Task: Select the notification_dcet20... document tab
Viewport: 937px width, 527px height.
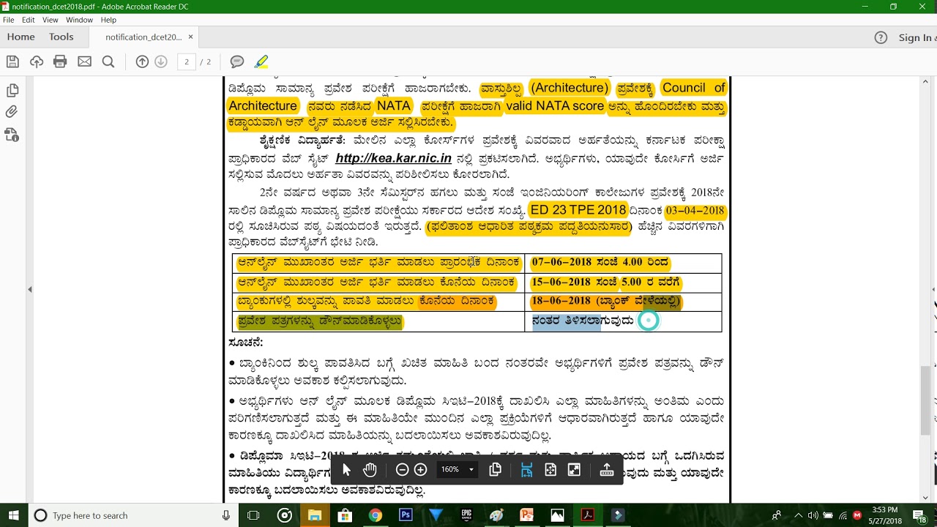Action: 143,37
